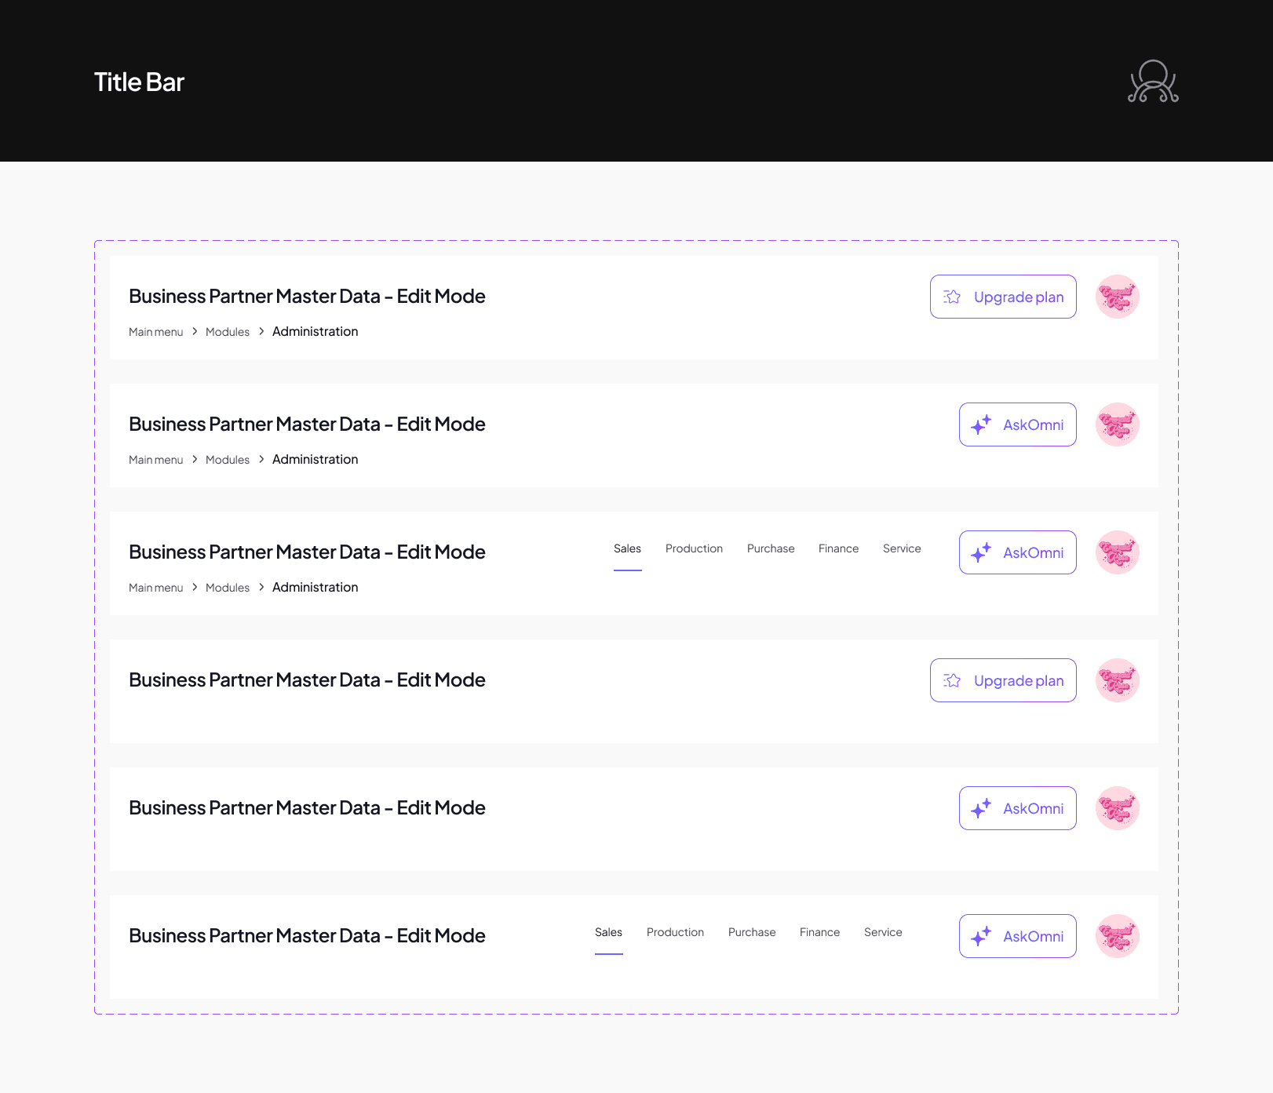The width and height of the screenshot is (1273, 1093).
Task: Click the first row's "Business Partner Master Data – Edit Mode" title
Action: click(x=307, y=296)
